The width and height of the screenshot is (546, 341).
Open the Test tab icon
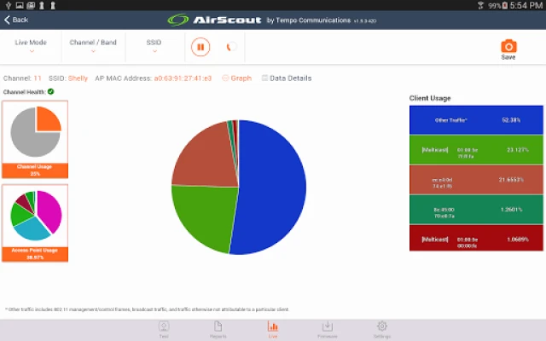pyautogui.click(x=164, y=328)
